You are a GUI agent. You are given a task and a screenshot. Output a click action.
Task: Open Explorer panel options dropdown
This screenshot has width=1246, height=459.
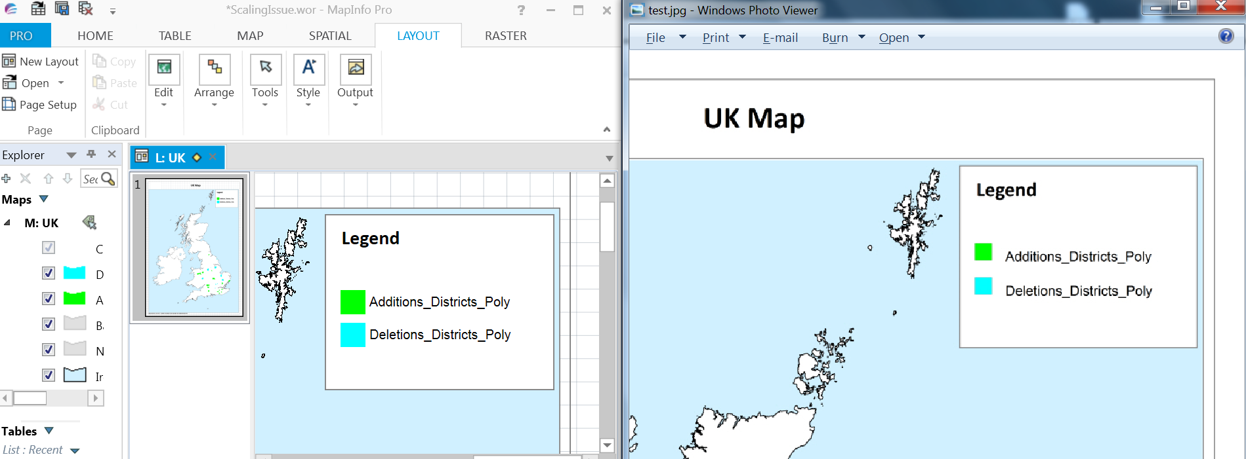(72, 155)
